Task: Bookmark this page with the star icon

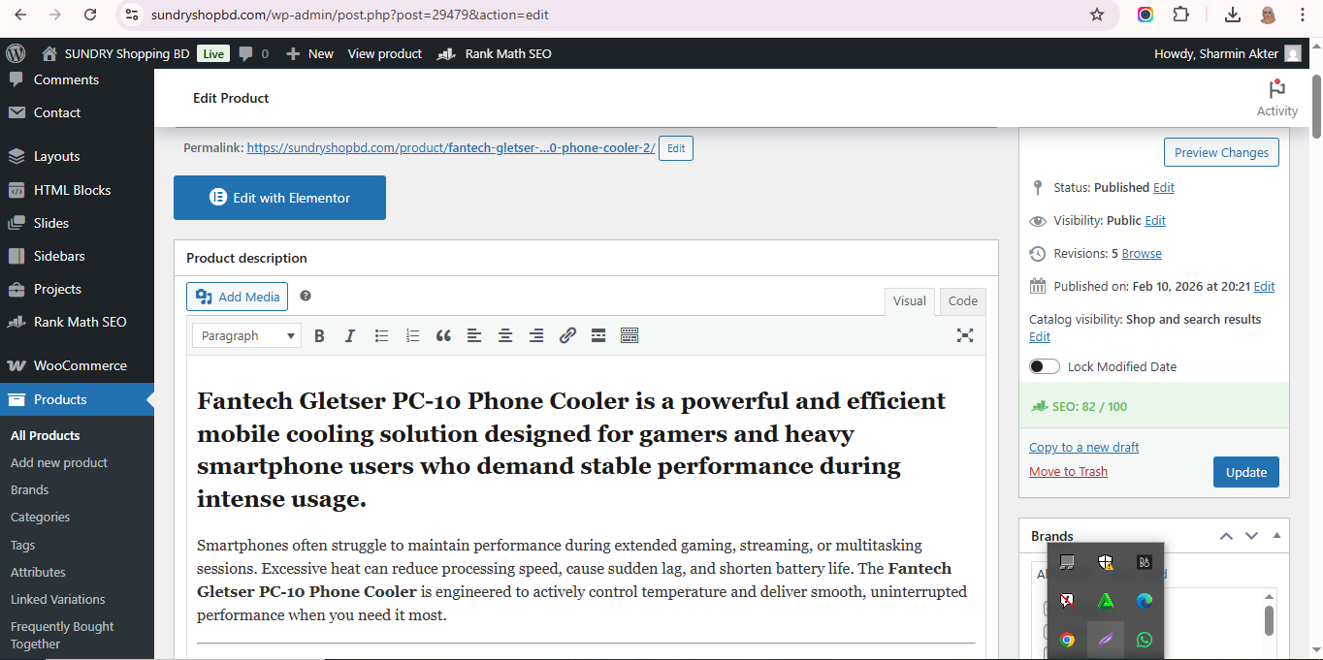Action: tap(1097, 15)
